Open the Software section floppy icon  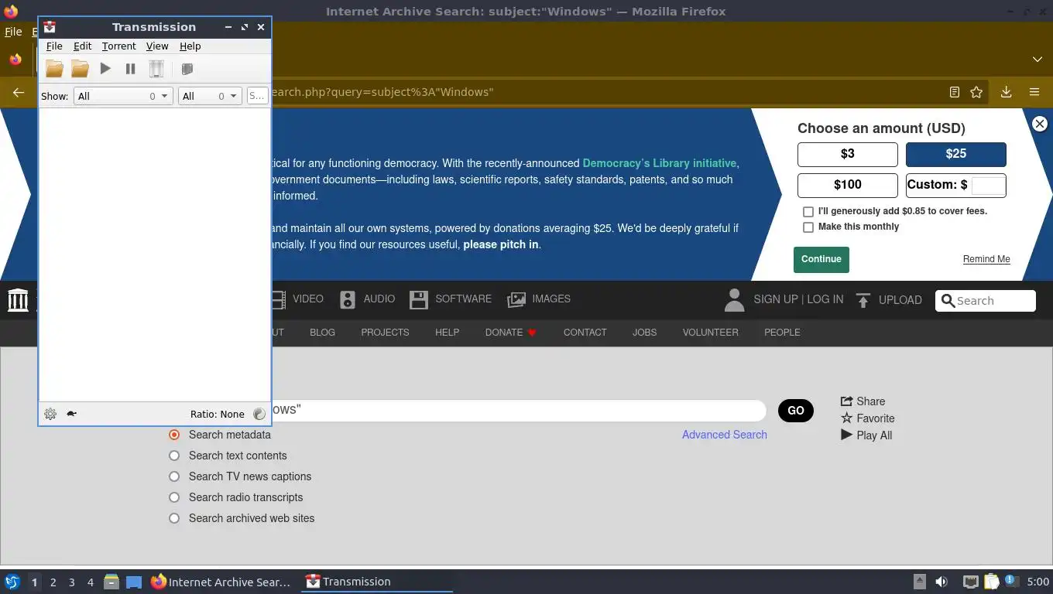click(419, 299)
